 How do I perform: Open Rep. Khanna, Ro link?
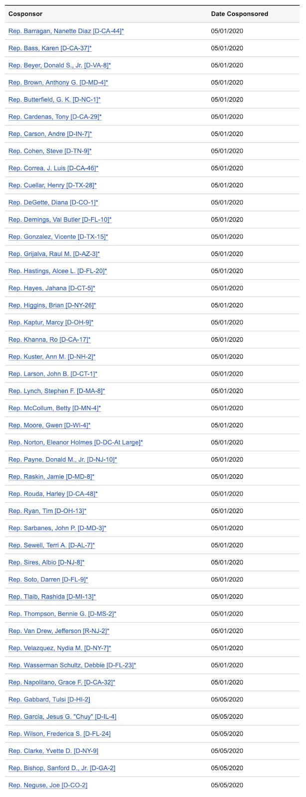[49, 339]
